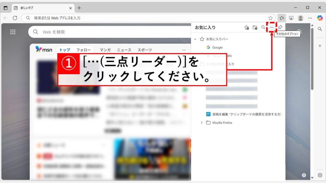Show more msn feed categories
The width and height of the screenshot is (326, 183).
[x=184, y=50]
